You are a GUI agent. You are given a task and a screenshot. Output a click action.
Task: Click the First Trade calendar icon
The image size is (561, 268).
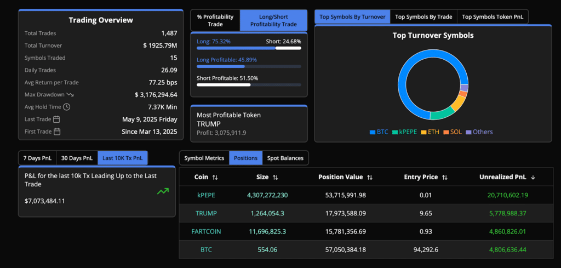click(x=57, y=132)
